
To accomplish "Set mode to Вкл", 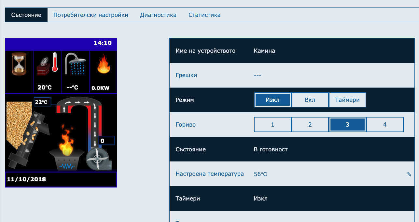I will point(310,100).
